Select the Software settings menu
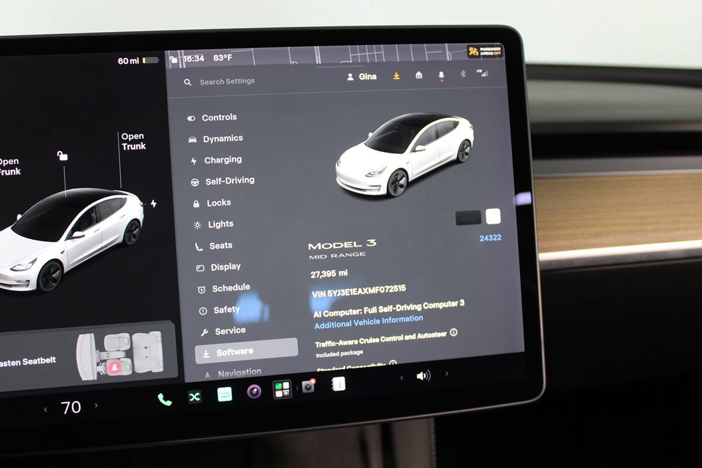Screen dimensions: 702x468 point(246,352)
